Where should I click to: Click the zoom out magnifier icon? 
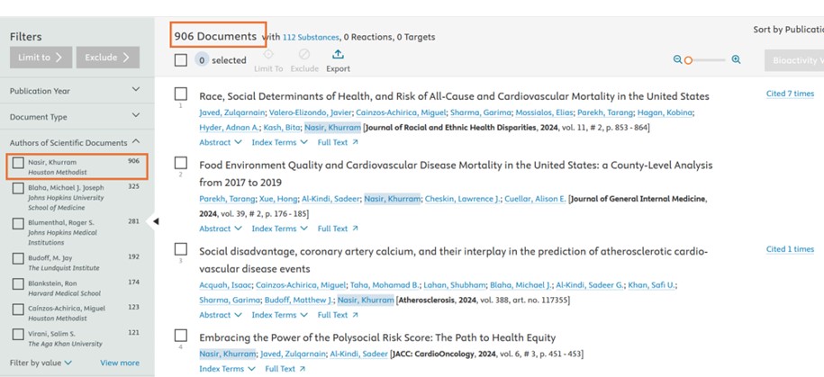[677, 59]
